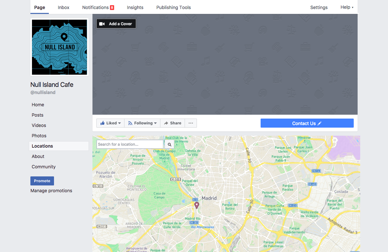
Task: Click the M-511 road shield
Action: (x=102, y=226)
